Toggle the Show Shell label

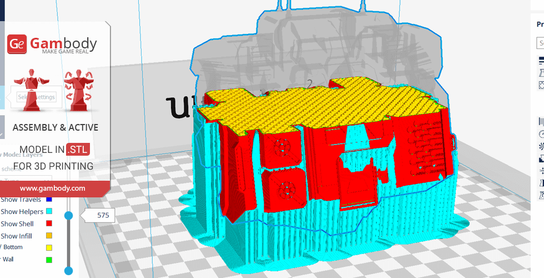pos(17,224)
